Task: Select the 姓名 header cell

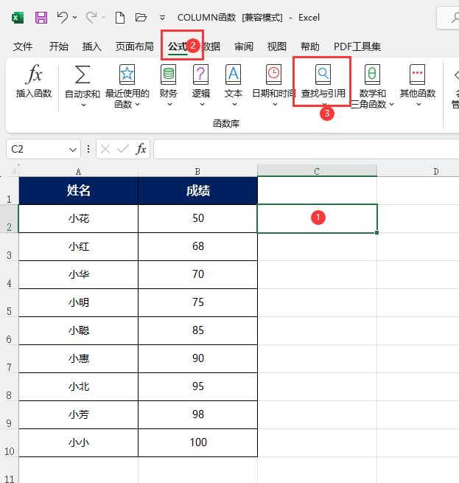Action: click(79, 191)
